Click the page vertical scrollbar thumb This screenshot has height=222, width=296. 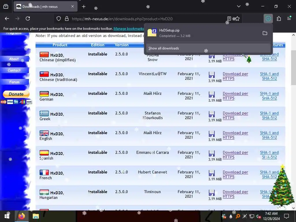(x=293, y=68)
